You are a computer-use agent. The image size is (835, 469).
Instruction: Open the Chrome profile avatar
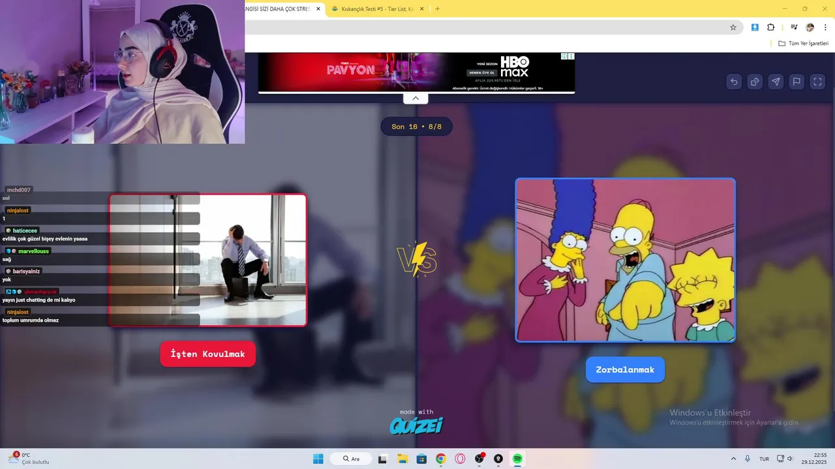pos(810,27)
